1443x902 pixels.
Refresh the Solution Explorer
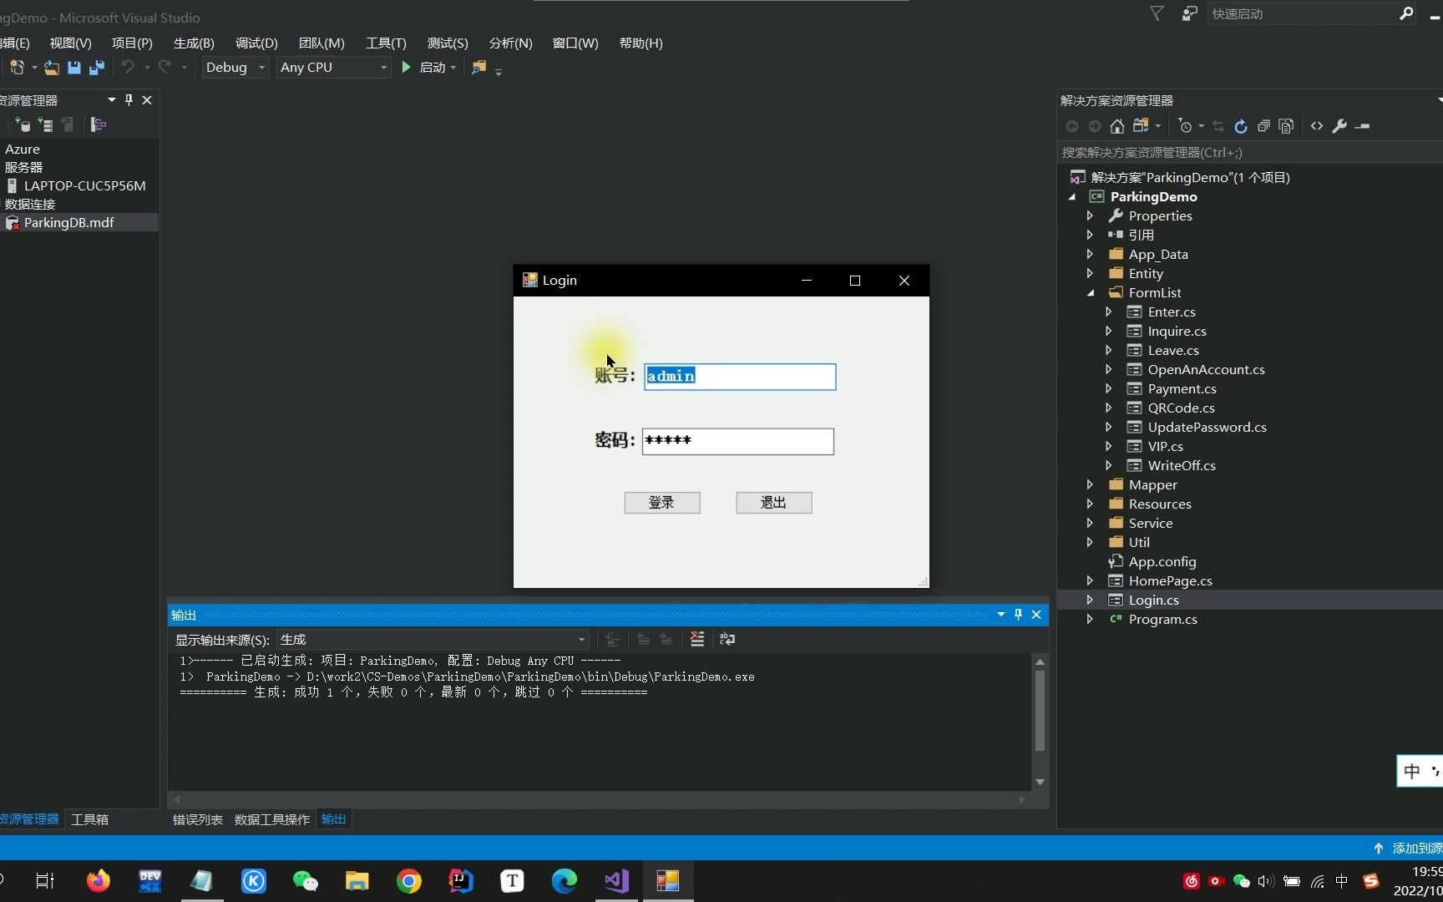pos(1241,126)
